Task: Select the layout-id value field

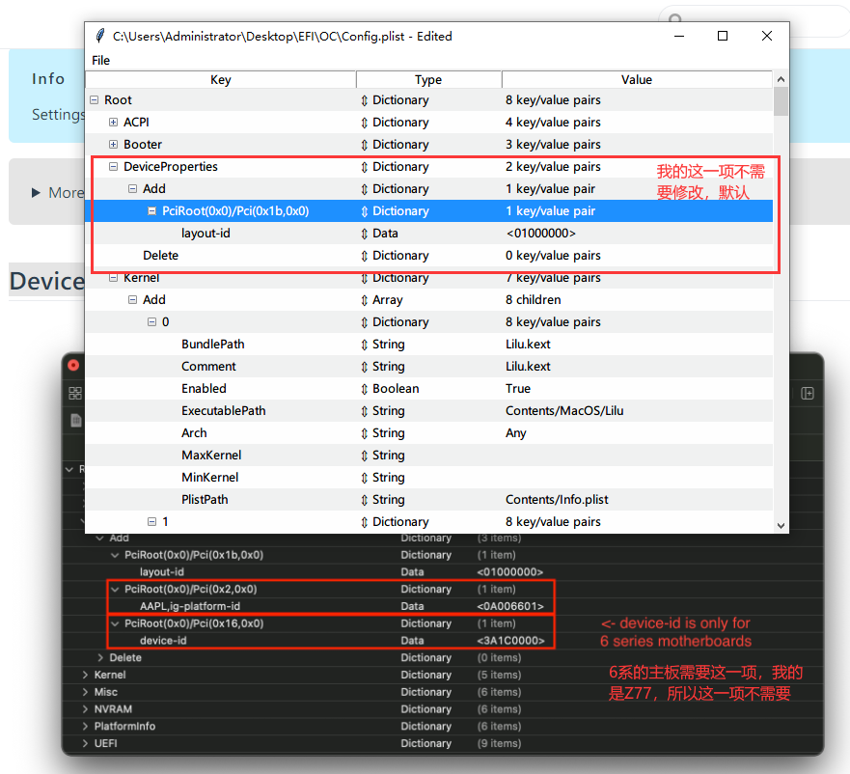Action: click(540, 234)
